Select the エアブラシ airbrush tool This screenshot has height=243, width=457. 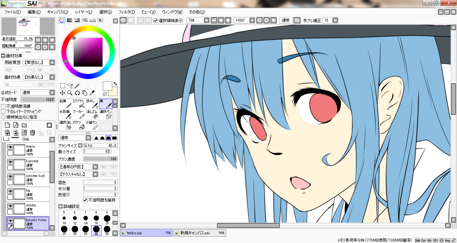(x=79, y=104)
